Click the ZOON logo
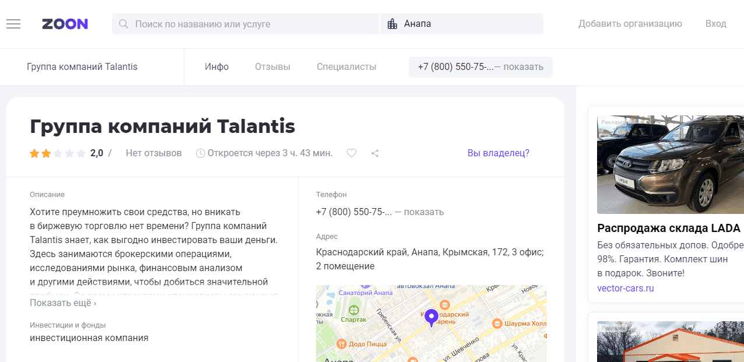 pyautogui.click(x=65, y=24)
